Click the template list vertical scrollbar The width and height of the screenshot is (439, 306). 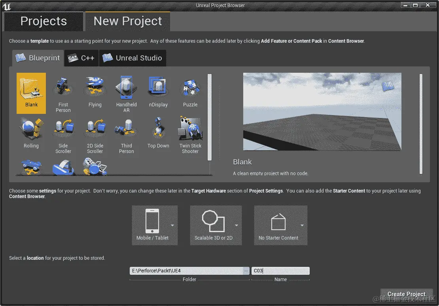[x=210, y=117]
